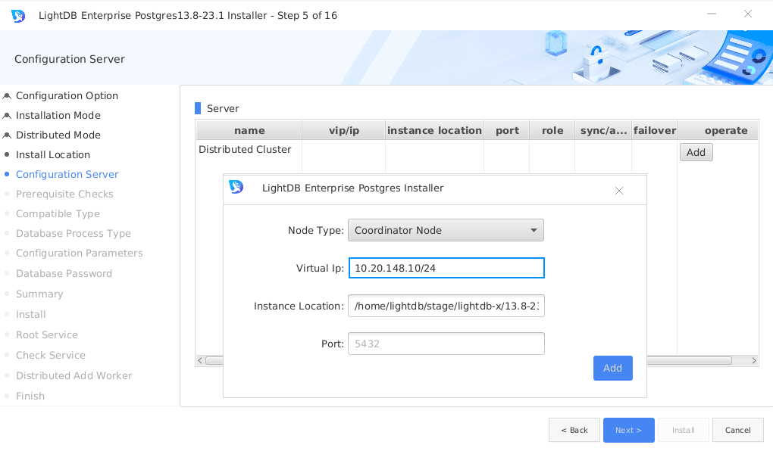Viewport: 773px width, 451px height.
Task: Click the Configuration Option step person icon
Action: click(x=7, y=96)
